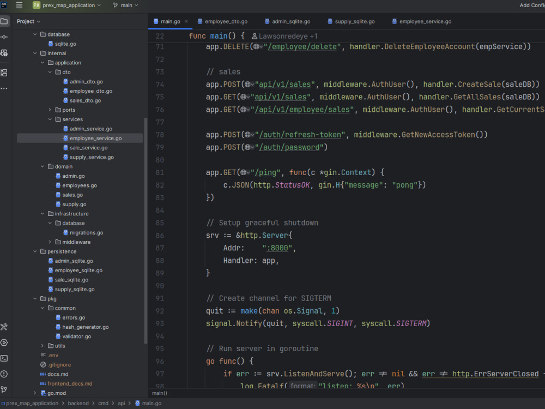Open the main branch dropdown
Screen dimensions: 545x409
point(129,5)
